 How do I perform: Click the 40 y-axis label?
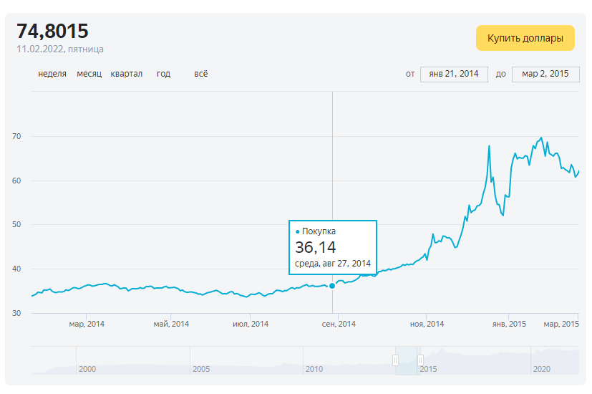click(16, 269)
